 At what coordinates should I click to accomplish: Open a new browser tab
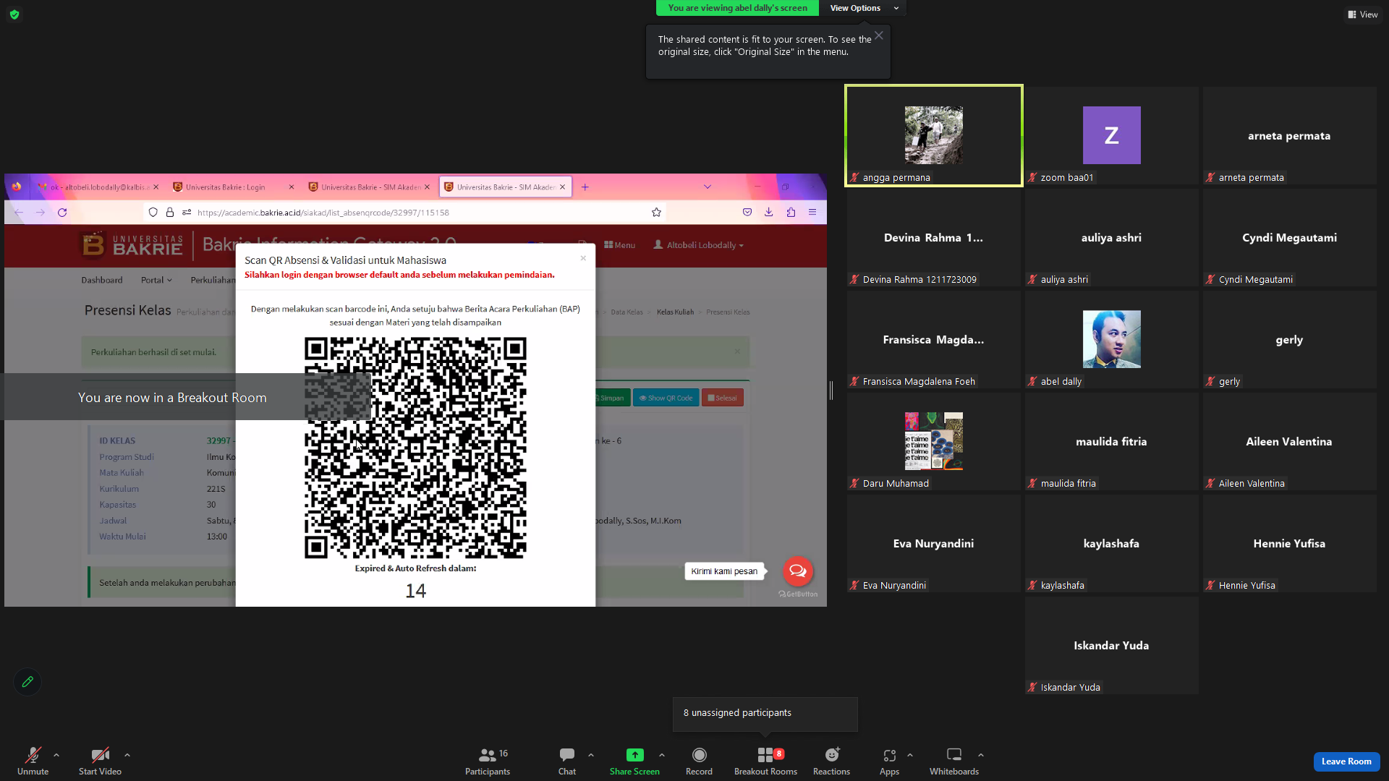click(x=585, y=187)
